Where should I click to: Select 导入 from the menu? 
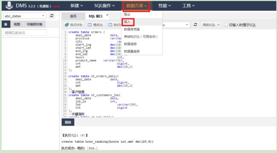pyautogui.click(x=127, y=22)
